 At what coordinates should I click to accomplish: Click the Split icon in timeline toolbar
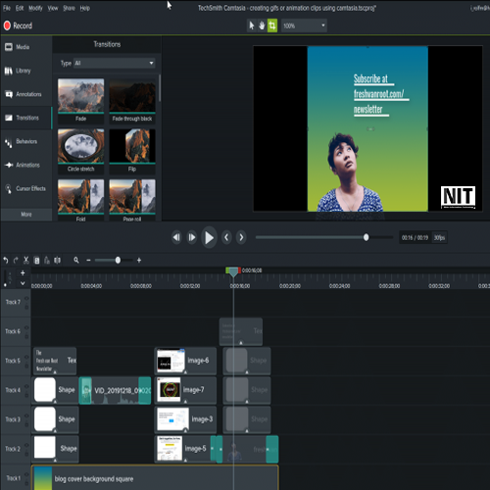click(x=58, y=260)
